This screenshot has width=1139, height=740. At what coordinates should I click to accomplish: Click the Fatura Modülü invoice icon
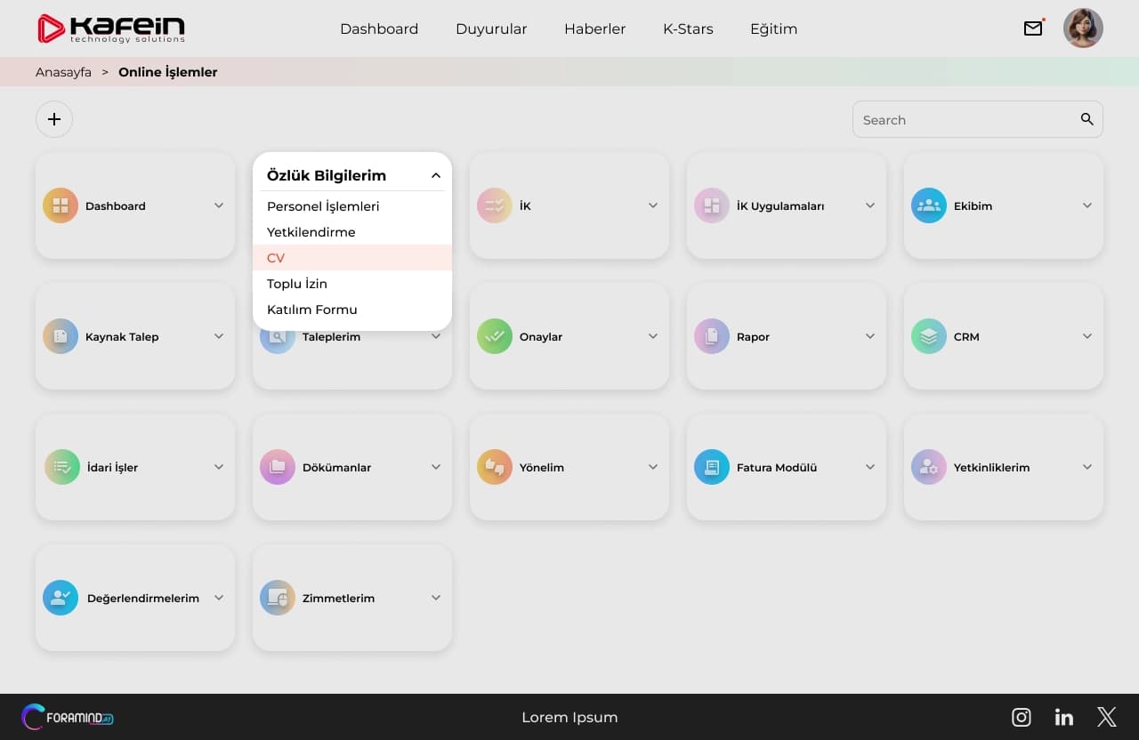point(712,467)
